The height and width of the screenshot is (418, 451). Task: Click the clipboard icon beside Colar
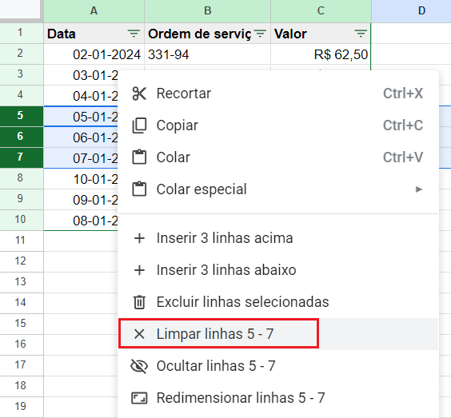[x=139, y=157]
